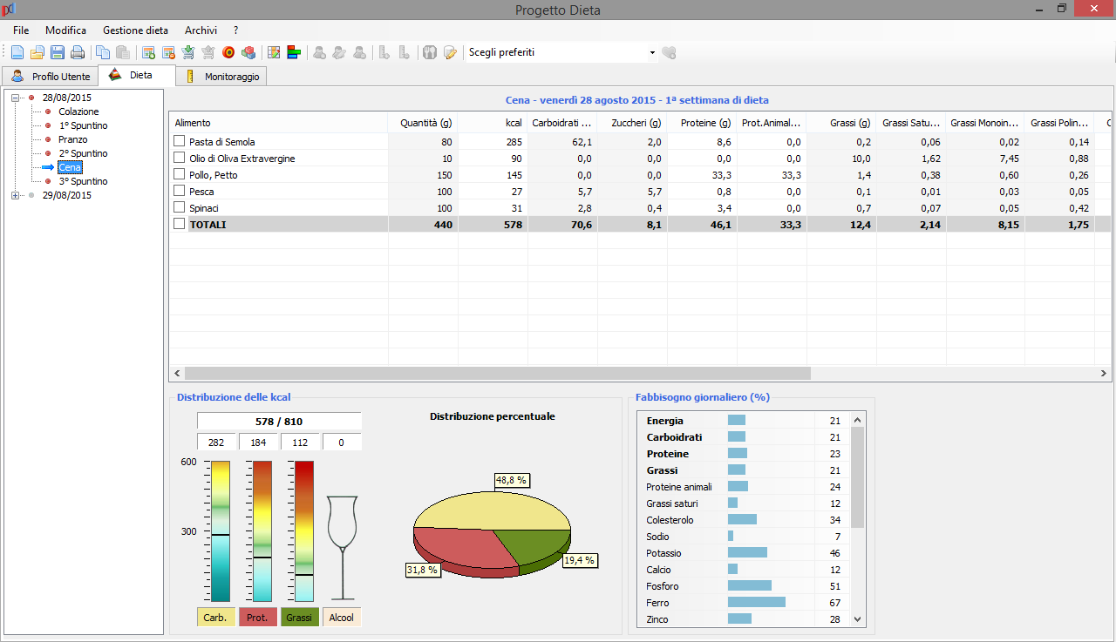Click the printer icon in toolbar
The image size is (1116, 642).
[78, 53]
